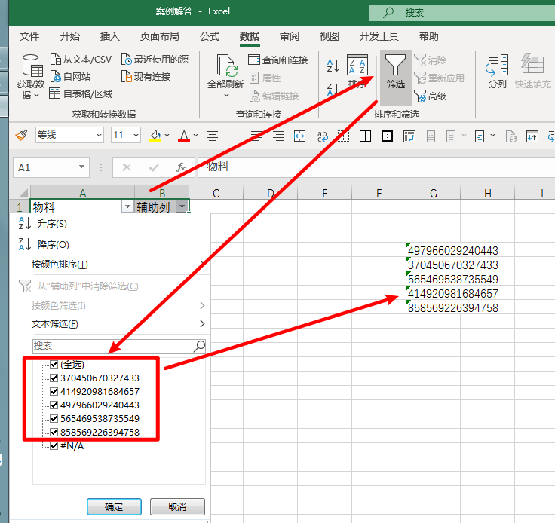555x523 pixels.
Task: Click Flash Fill (快速填充)
Action: pyautogui.click(x=532, y=71)
